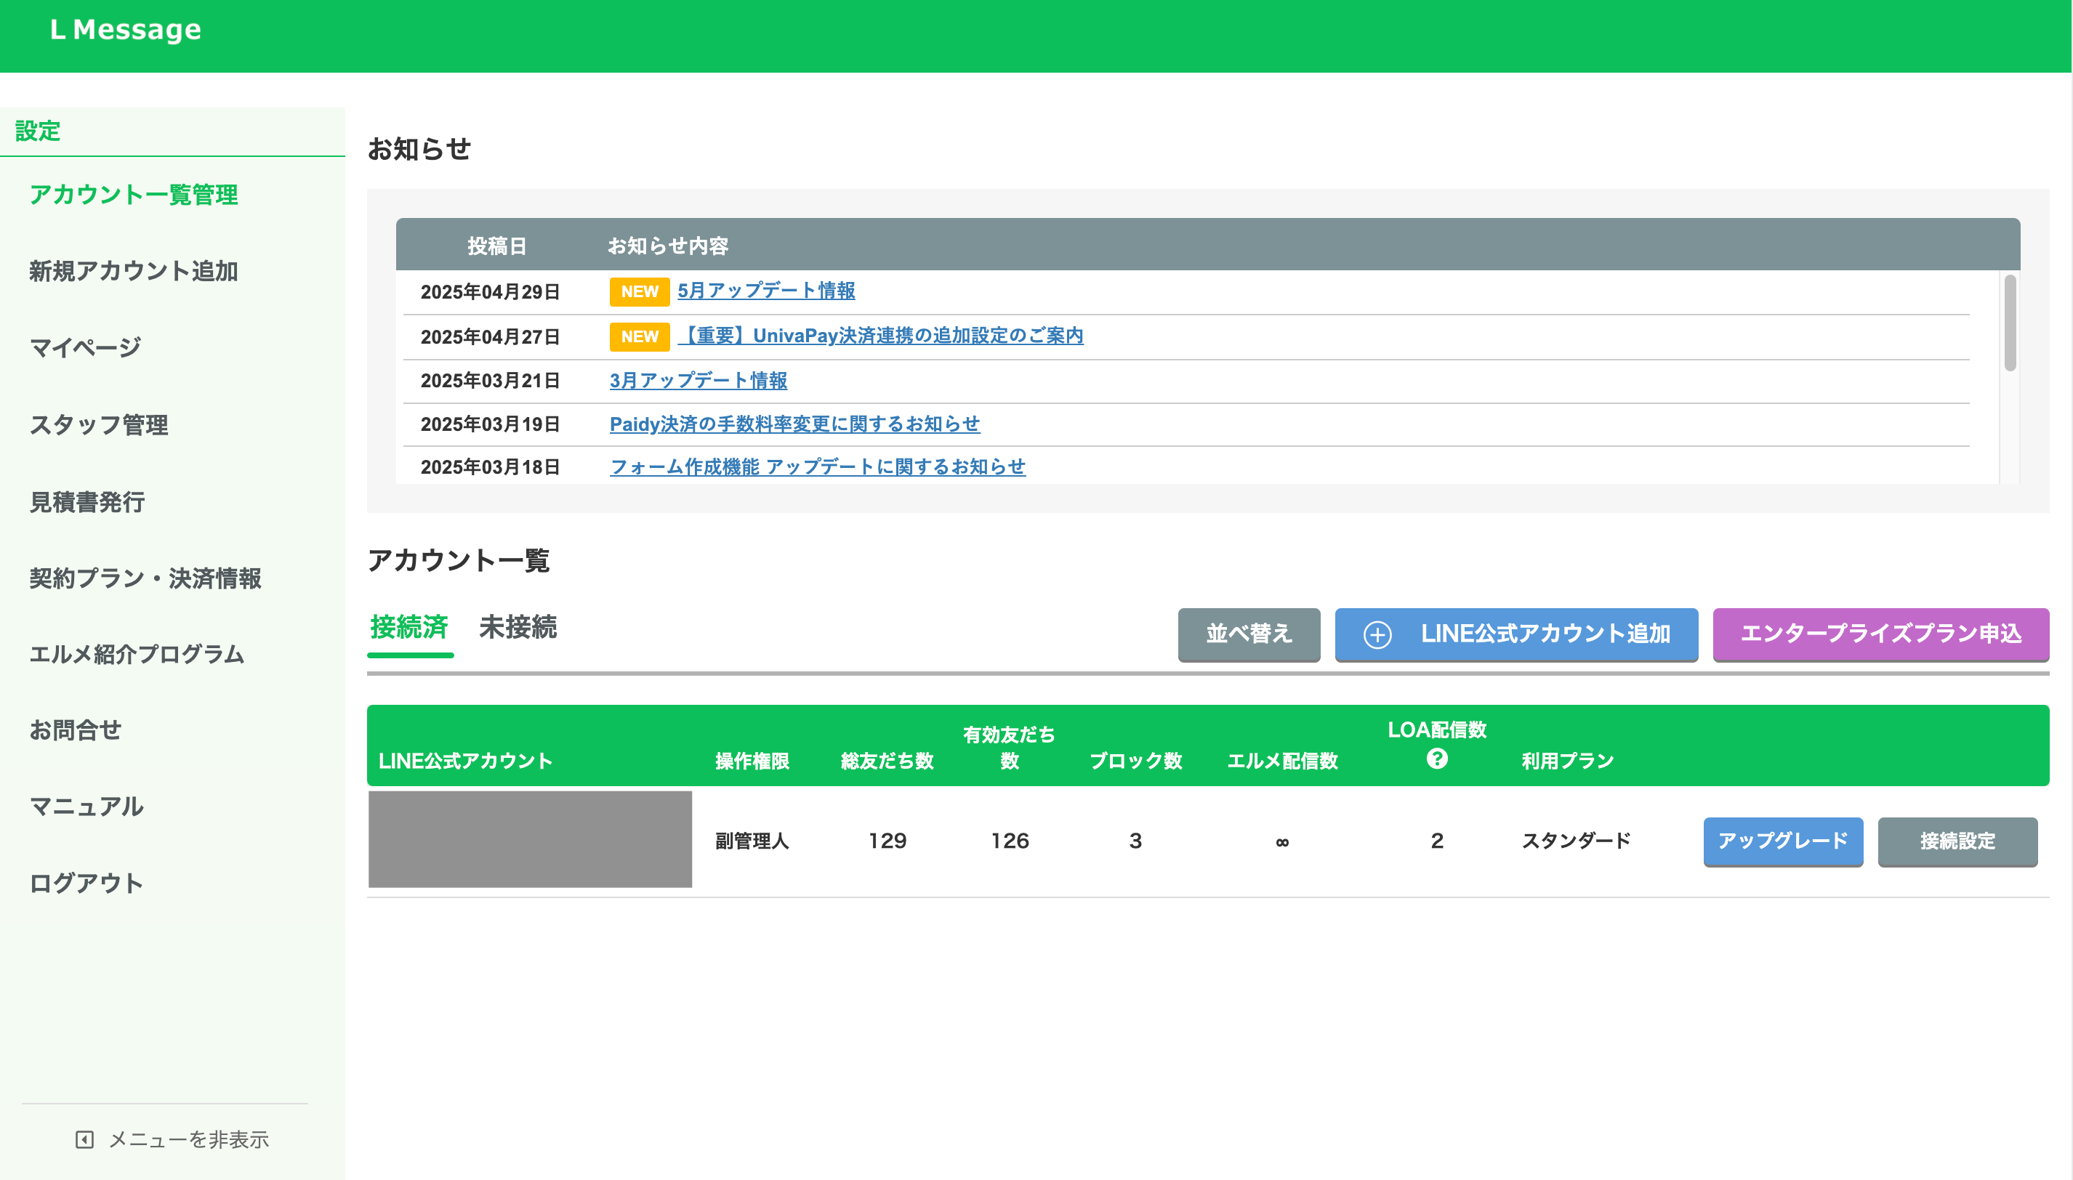The width and height of the screenshot is (2073, 1180).
Task: Click the 接続設定 button
Action: tap(1957, 841)
